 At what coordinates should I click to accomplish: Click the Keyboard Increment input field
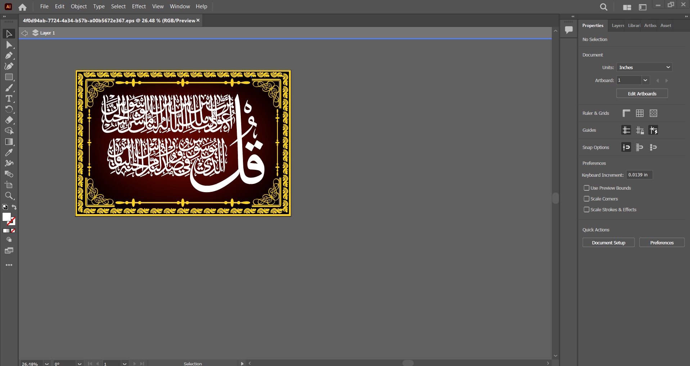[x=639, y=175]
